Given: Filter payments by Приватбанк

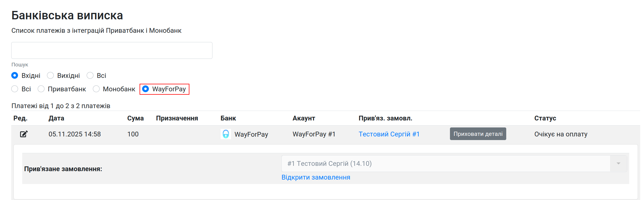Looking at the screenshot, I should [x=41, y=89].
